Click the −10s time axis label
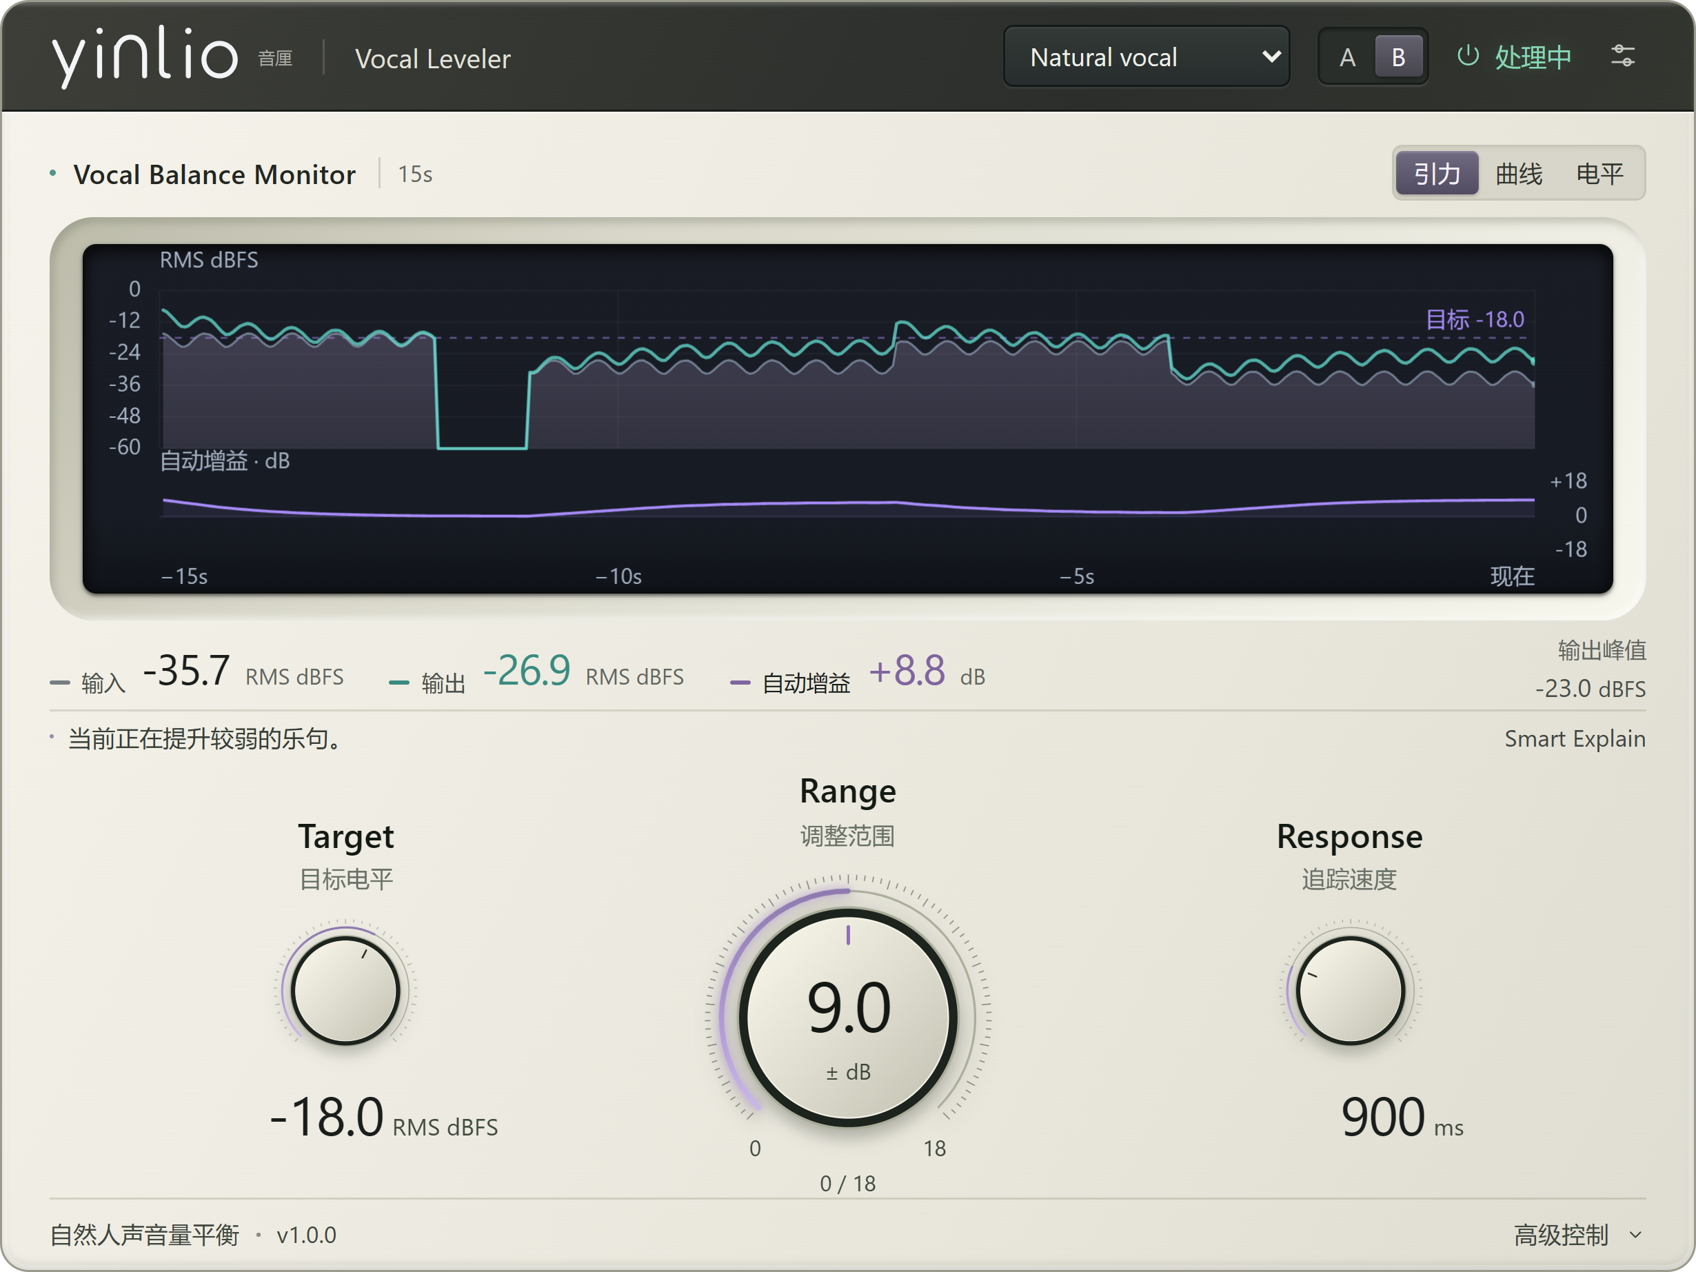 click(x=618, y=576)
